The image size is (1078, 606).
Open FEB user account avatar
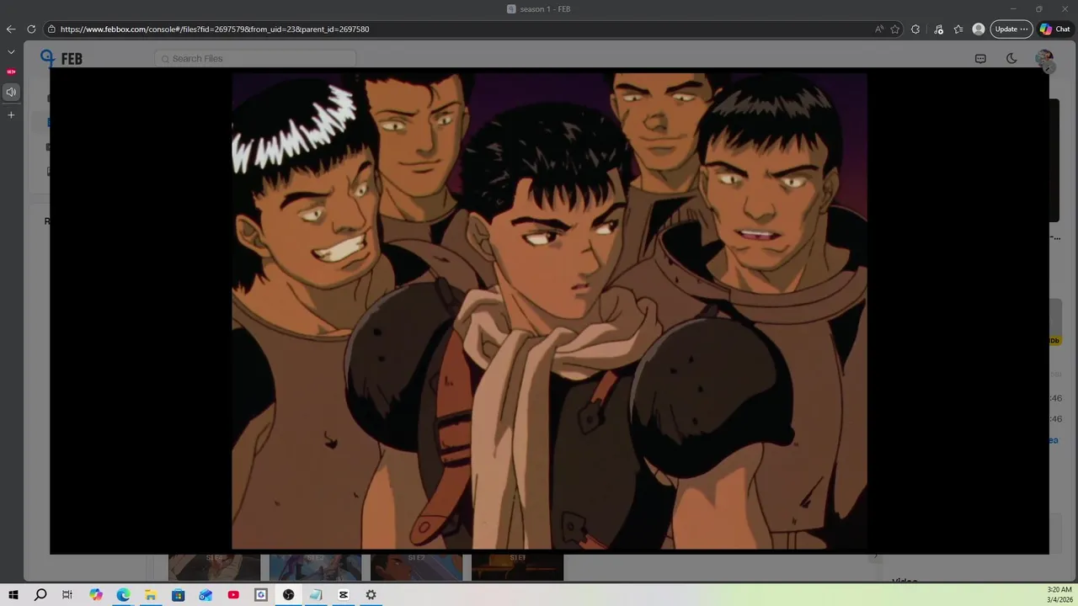[x=1044, y=58]
